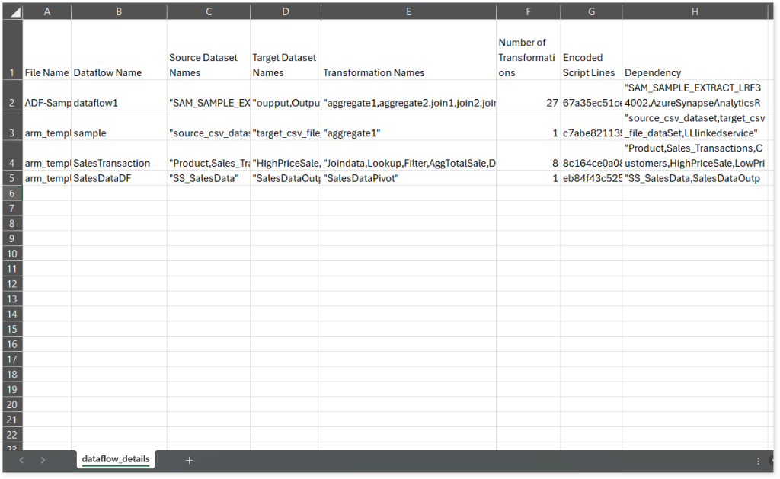Click the Select All corner triangle

(x=11, y=11)
